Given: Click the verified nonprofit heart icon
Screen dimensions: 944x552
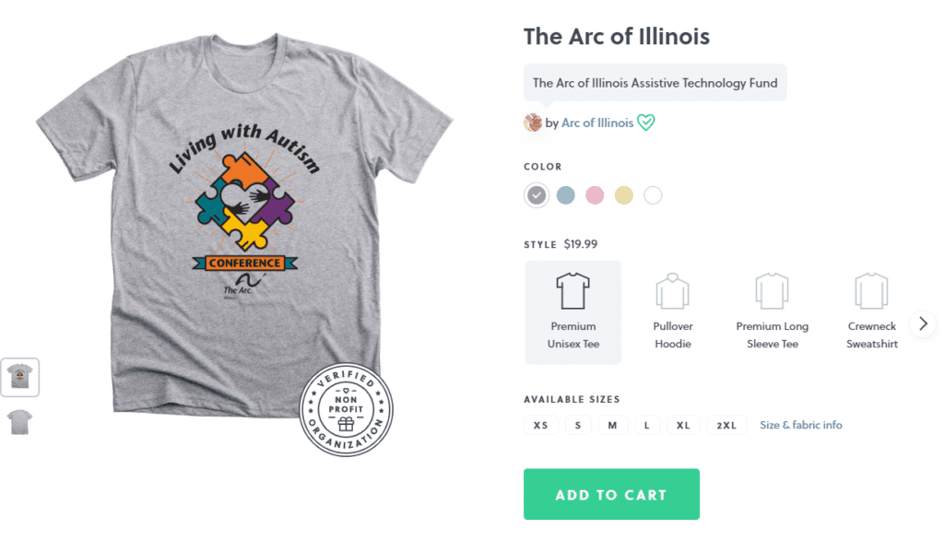Looking at the screenshot, I should click(646, 123).
